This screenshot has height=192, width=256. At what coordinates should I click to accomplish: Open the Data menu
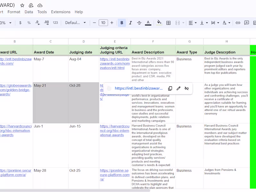point(29,12)
